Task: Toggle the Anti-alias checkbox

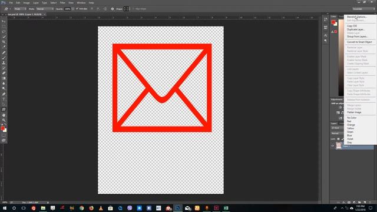Action: pyautogui.click(x=77, y=9)
